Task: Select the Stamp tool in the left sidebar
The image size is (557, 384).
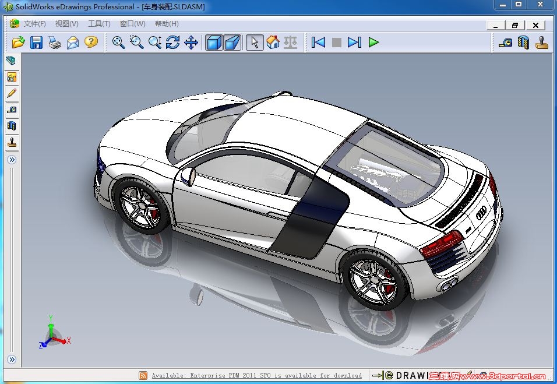Action: 12,142
